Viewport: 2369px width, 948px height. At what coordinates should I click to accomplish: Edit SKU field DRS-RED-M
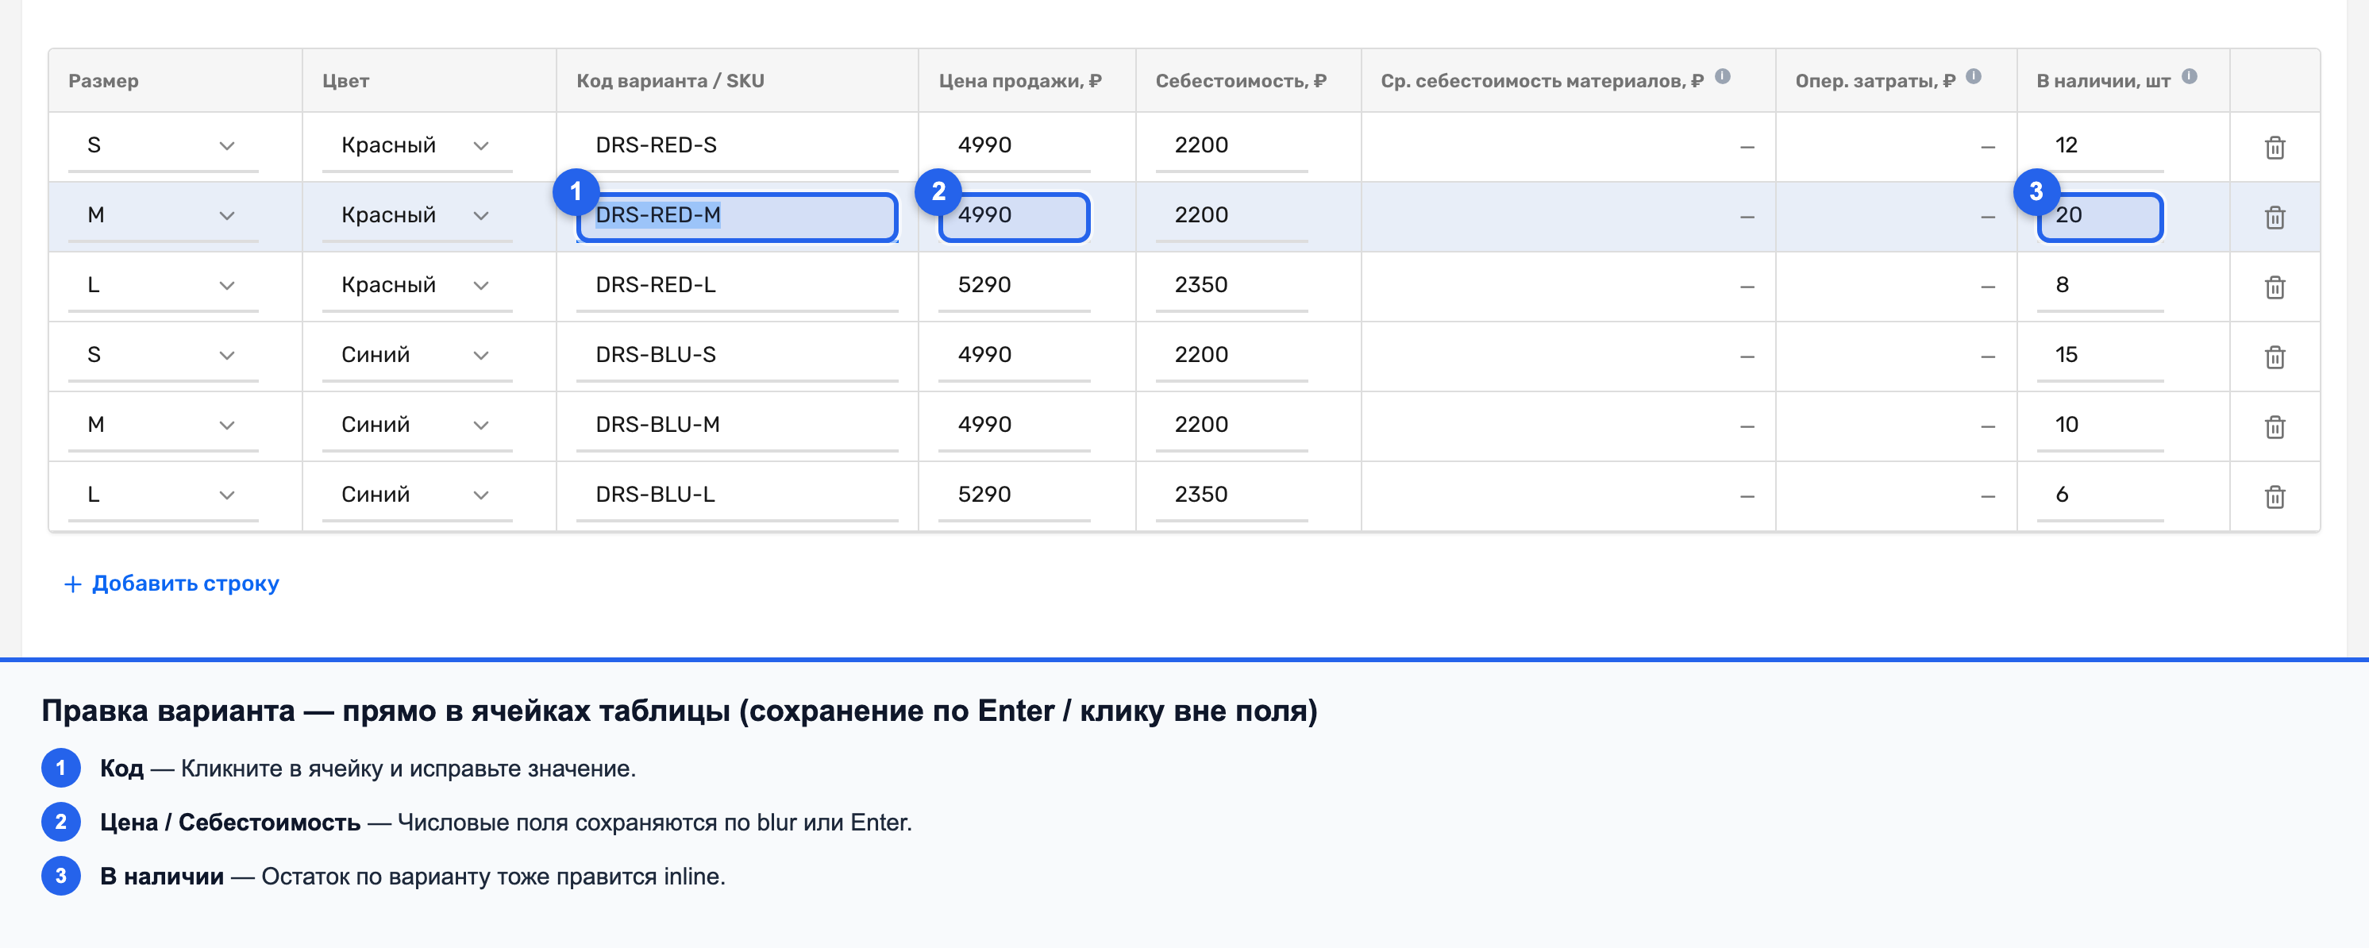(737, 217)
